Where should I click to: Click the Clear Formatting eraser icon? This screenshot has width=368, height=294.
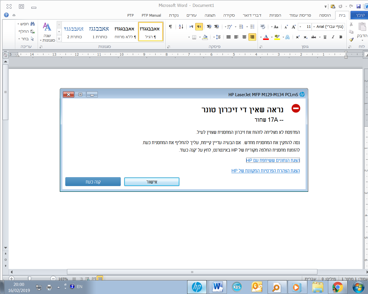(x=263, y=27)
